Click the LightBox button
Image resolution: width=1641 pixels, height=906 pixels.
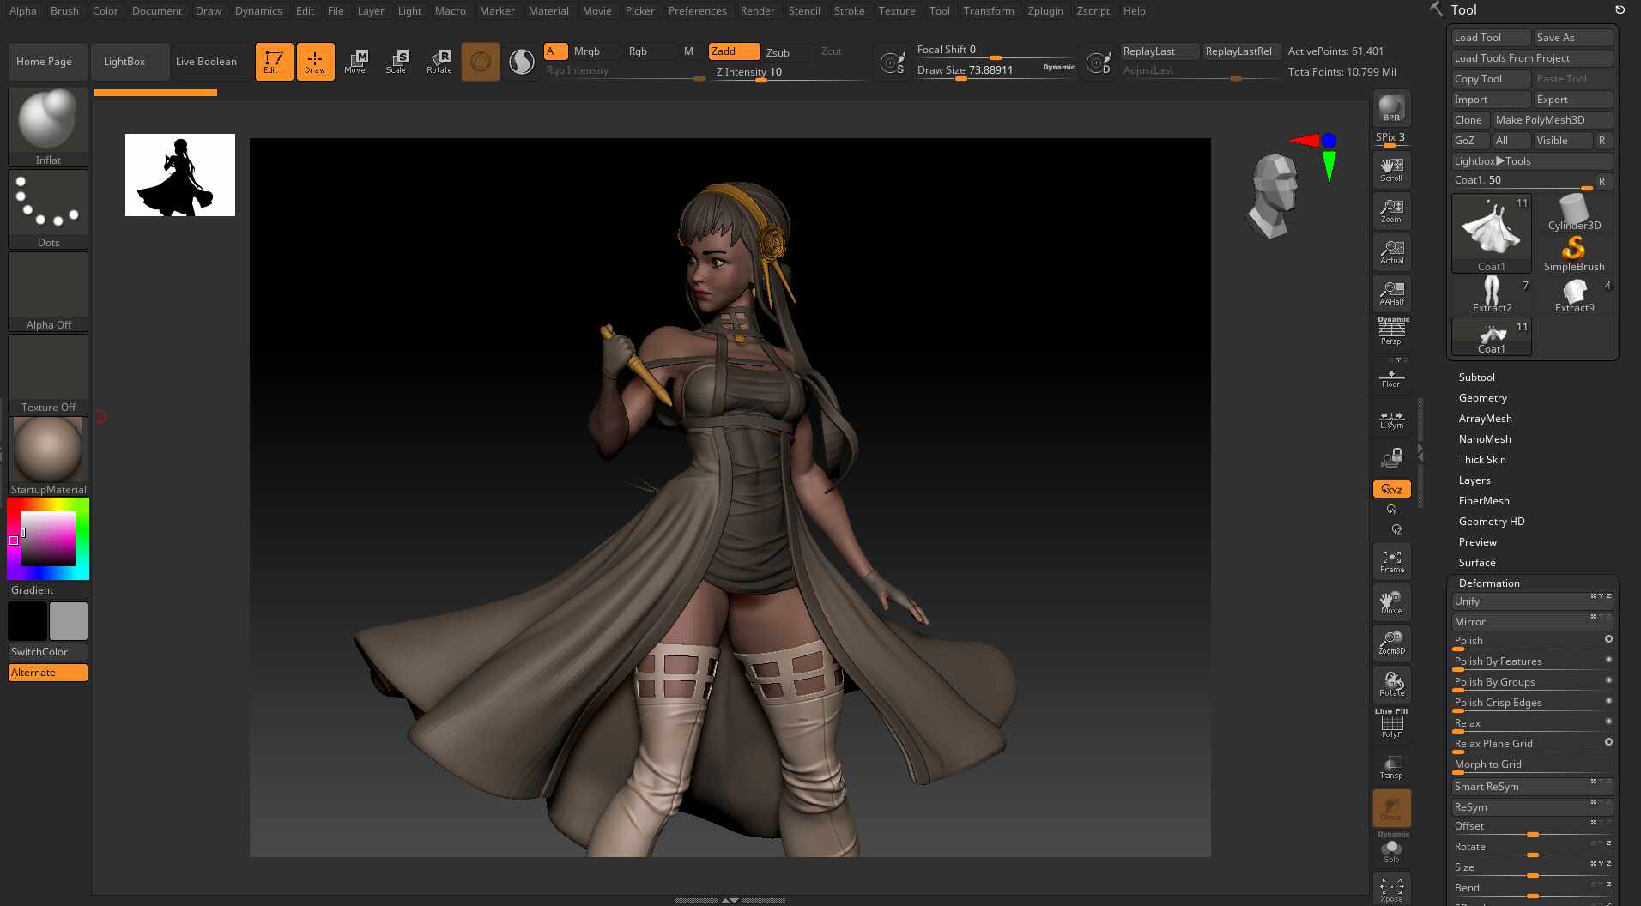click(124, 62)
